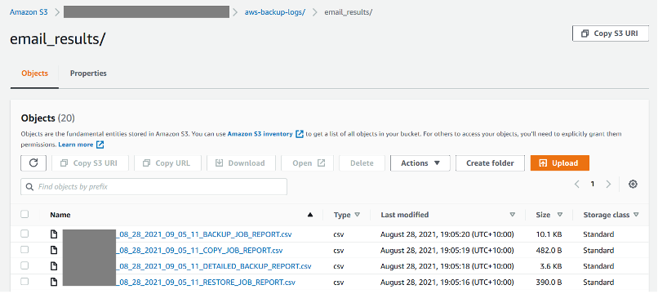The width and height of the screenshot is (658, 294).
Task: Open the aws-backup-logs/ breadcrumb link
Action: [275, 11]
